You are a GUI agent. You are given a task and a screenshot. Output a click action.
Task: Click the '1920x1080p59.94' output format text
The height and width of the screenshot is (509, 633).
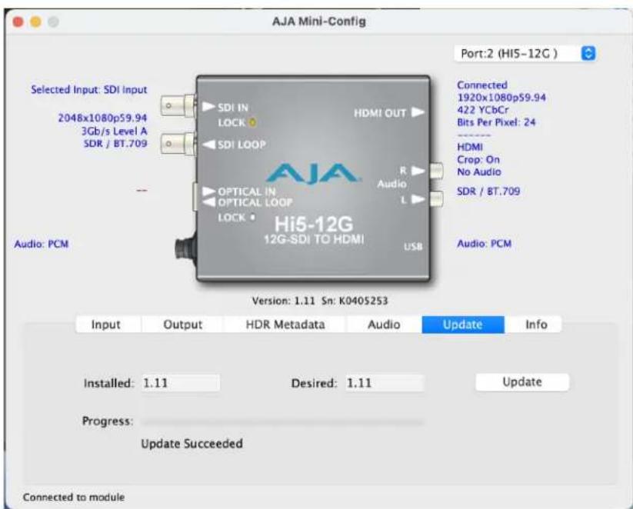tap(501, 98)
